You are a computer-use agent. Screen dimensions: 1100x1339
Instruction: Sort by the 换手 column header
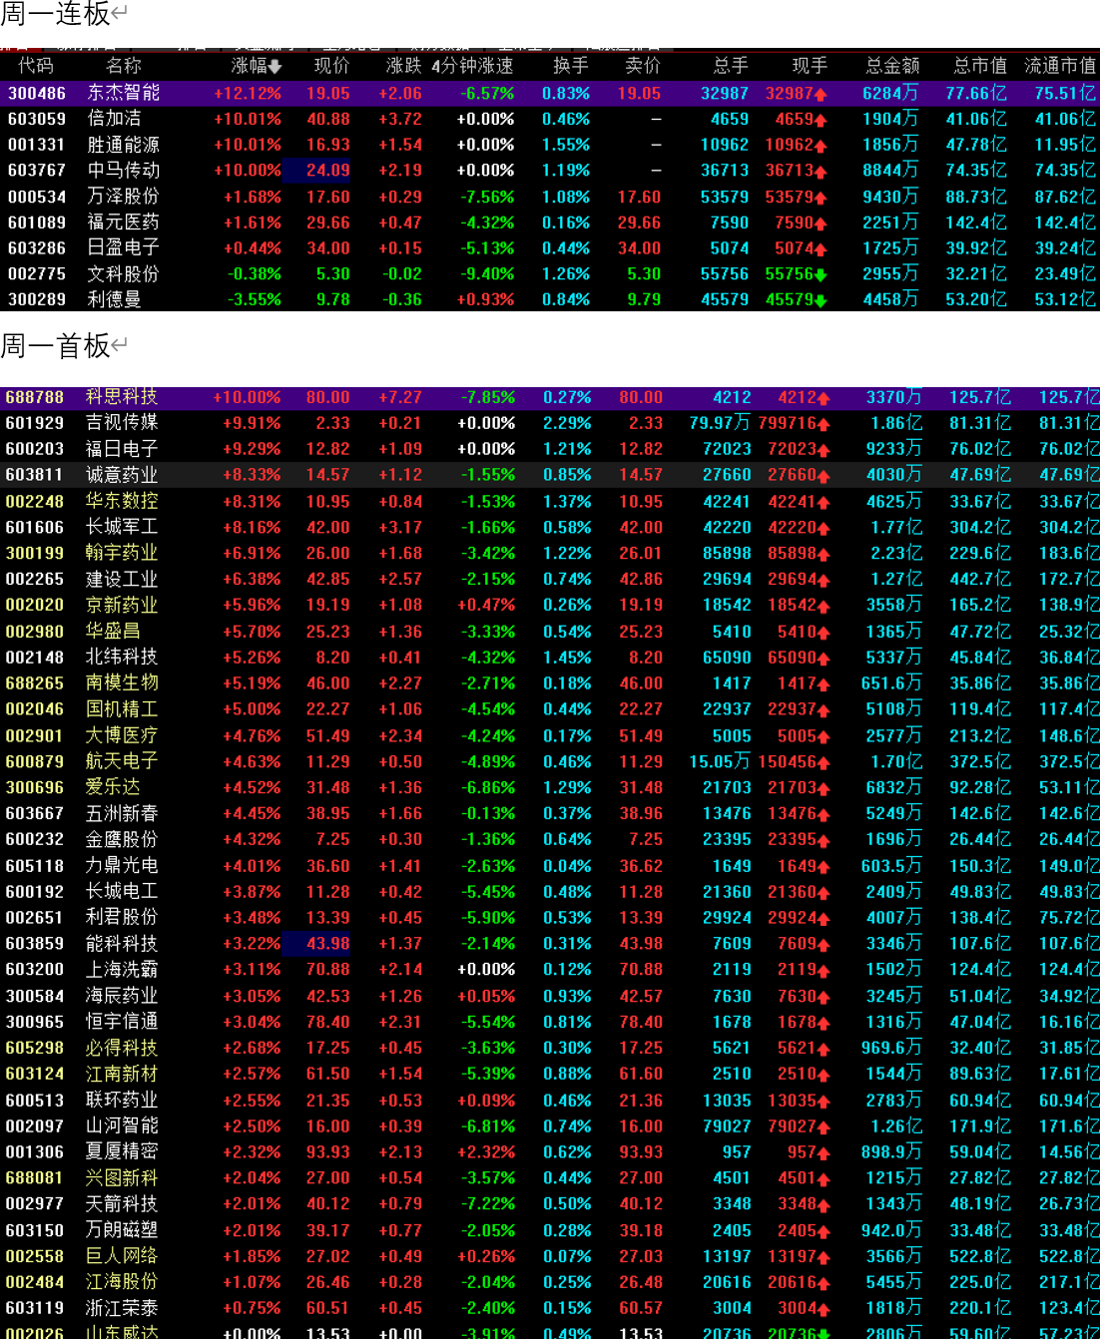[571, 66]
